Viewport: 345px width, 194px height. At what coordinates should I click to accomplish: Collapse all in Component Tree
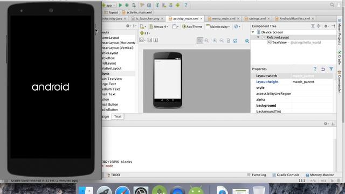pos(319,26)
